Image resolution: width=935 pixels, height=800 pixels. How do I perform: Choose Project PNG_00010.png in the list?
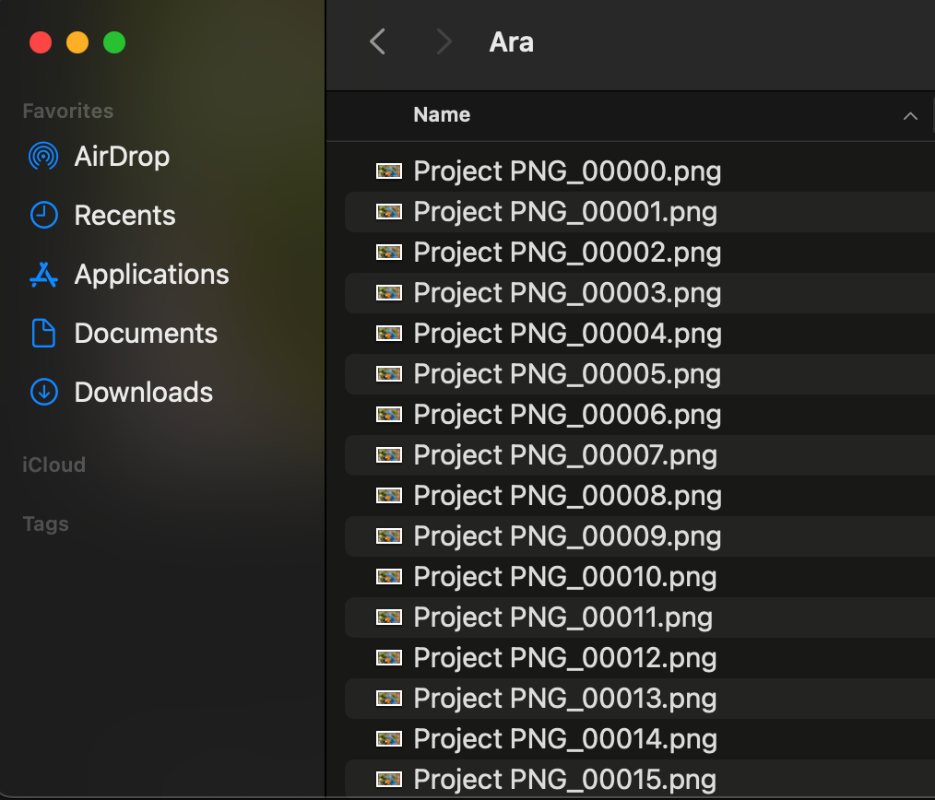[564, 577]
